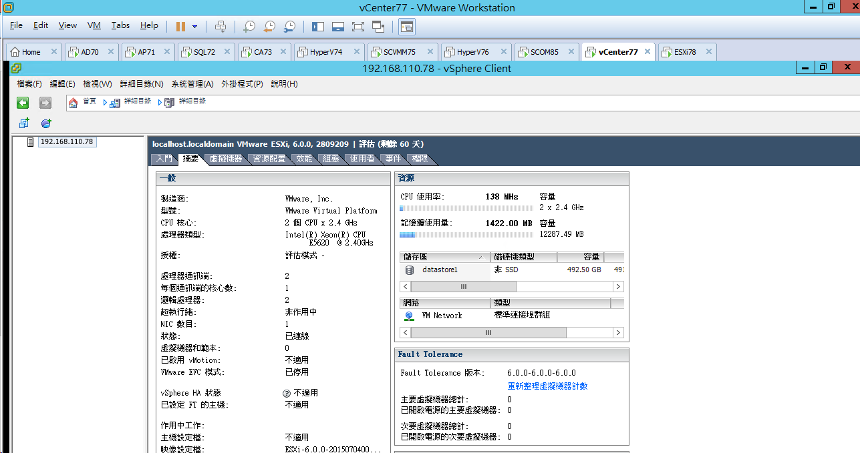Image resolution: width=860 pixels, height=453 pixels.
Task: Click the datastore list horizontal scrollbar thumb
Action: point(463,286)
